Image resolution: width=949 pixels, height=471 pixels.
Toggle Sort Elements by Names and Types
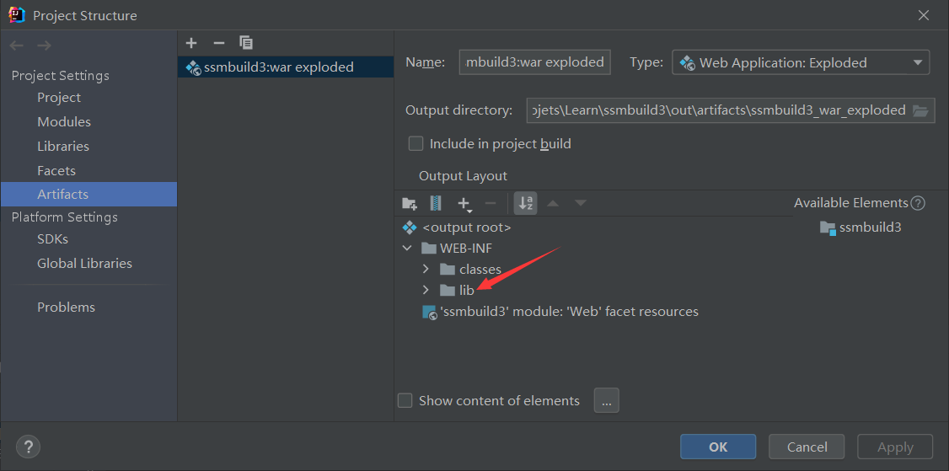point(525,203)
